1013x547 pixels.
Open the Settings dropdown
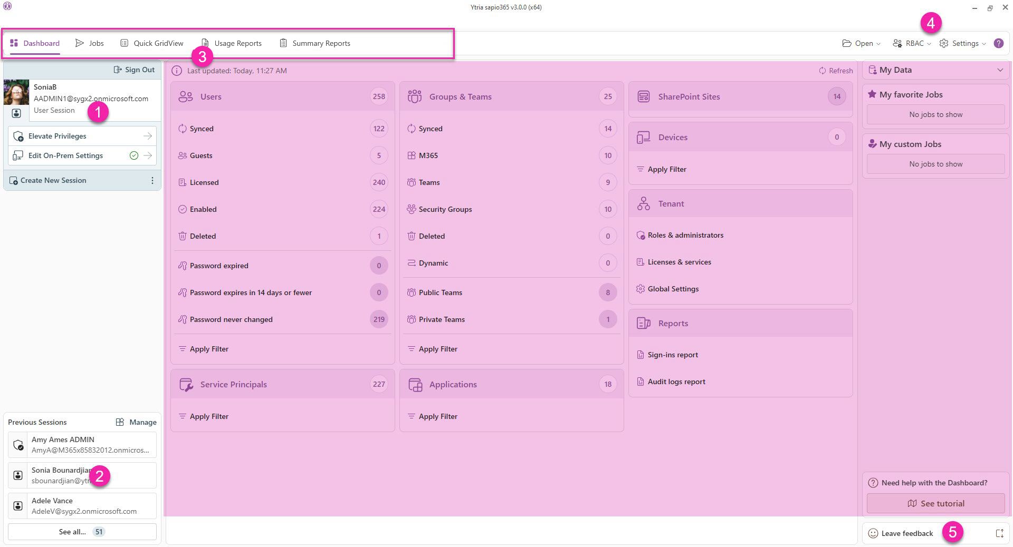pos(963,43)
